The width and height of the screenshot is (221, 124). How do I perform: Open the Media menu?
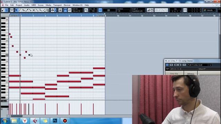coord(48,5)
